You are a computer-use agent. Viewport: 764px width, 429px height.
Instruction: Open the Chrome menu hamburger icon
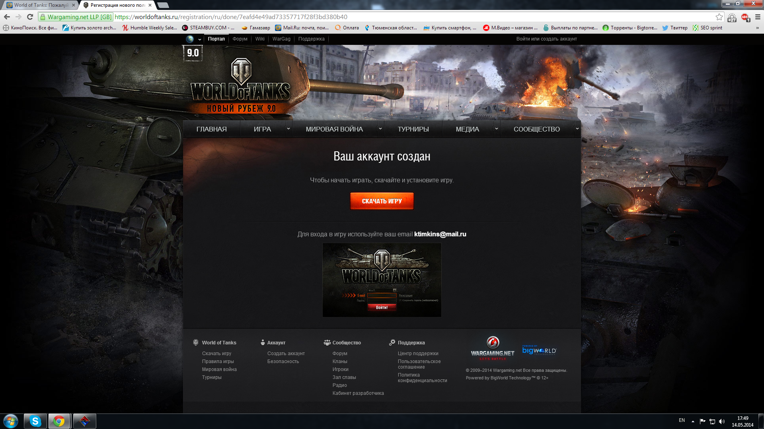click(x=758, y=17)
